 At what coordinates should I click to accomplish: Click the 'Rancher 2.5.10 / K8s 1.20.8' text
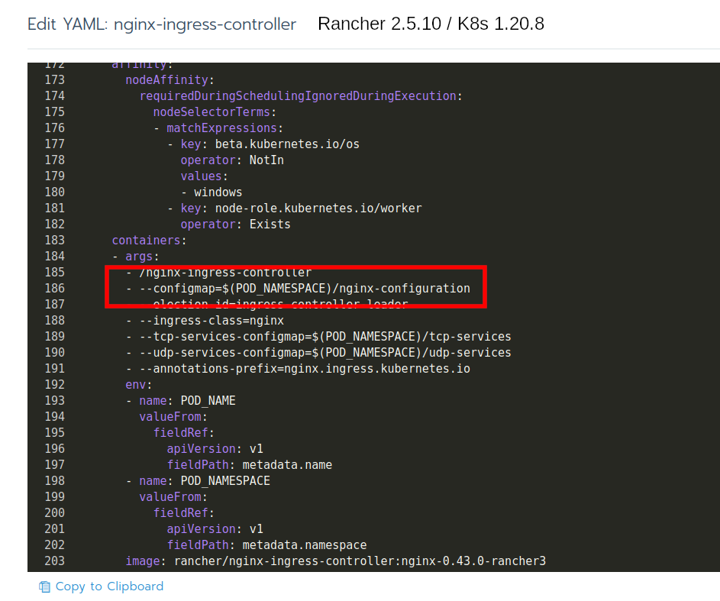pyautogui.click(x=431, y=24)
